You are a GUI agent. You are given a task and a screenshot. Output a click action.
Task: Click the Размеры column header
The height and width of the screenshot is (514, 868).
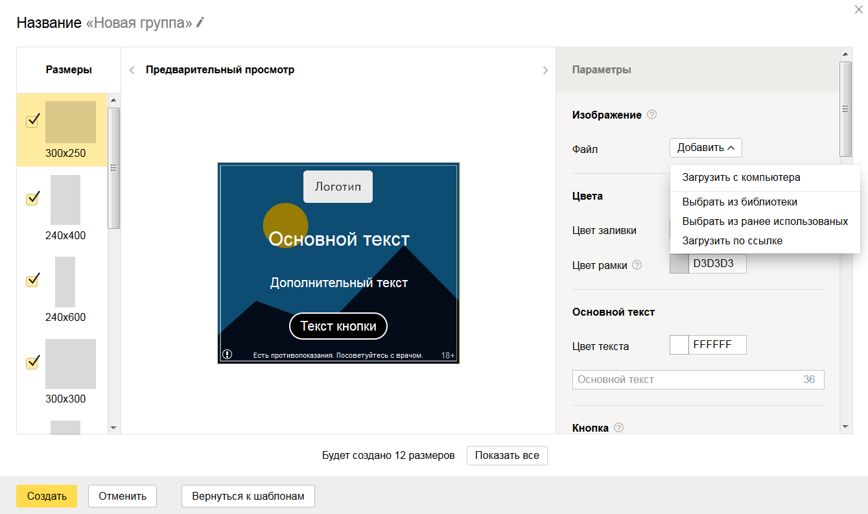(x=69, y=70)
